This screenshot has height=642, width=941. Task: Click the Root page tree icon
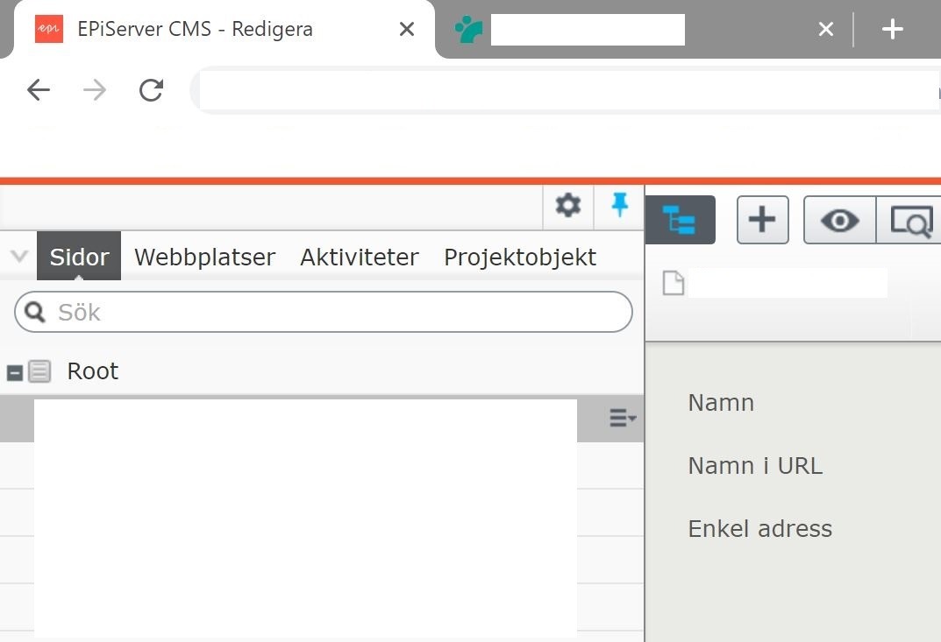tap(39, 371)
